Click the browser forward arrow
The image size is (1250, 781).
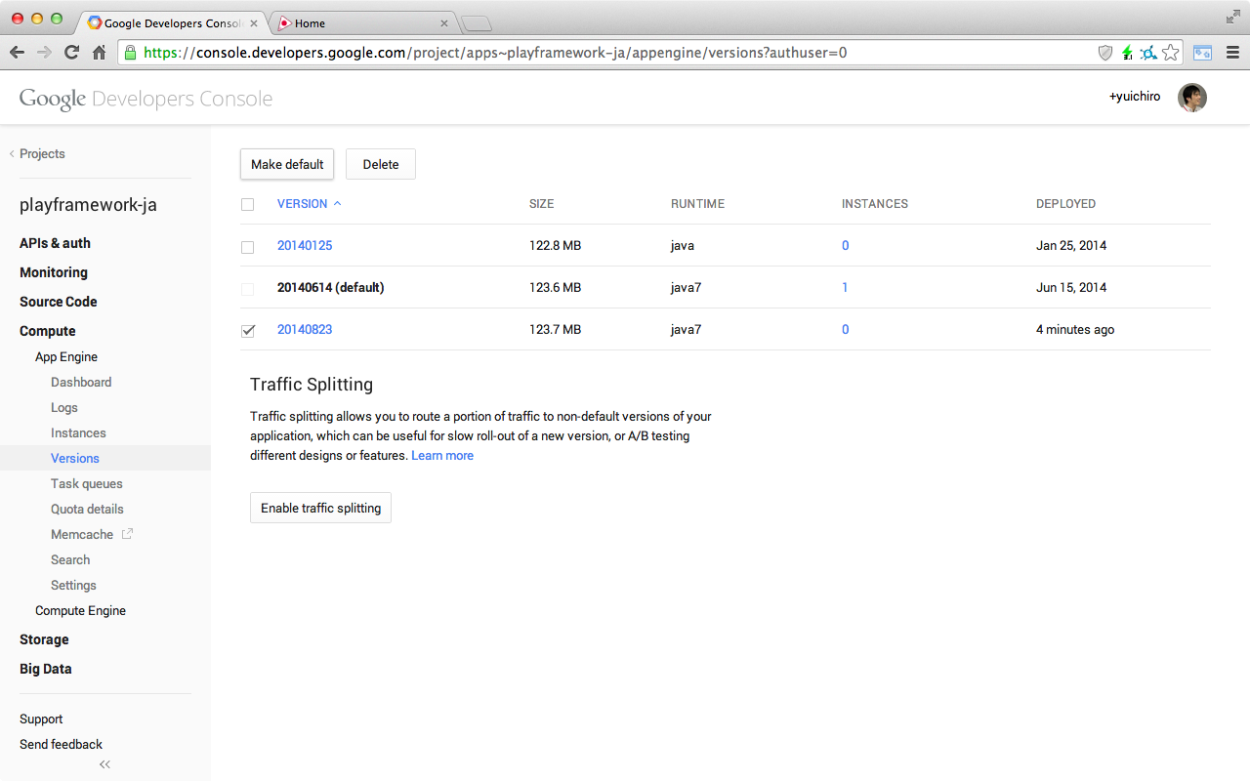(44, 53)
